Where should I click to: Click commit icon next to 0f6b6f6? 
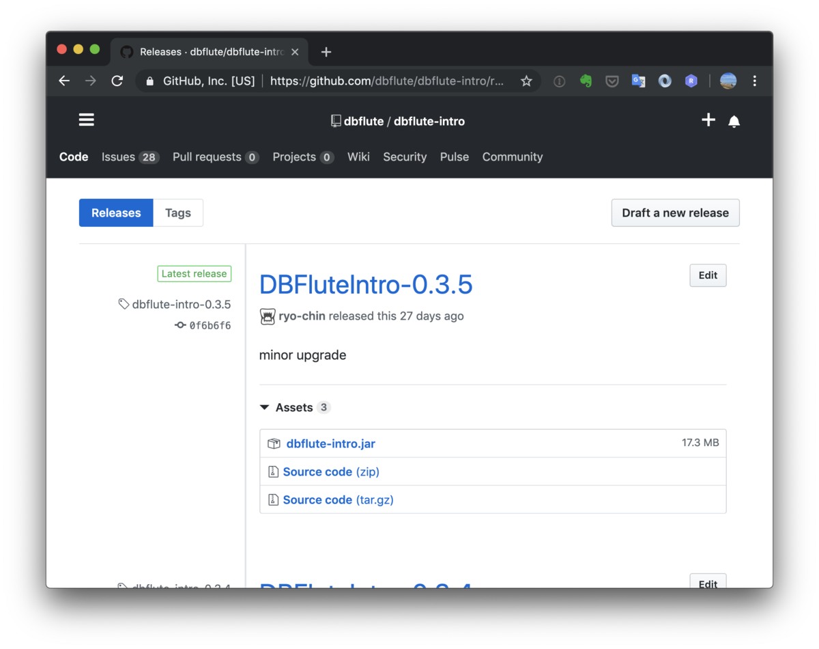pyautogui.click(x=180, y=325)
